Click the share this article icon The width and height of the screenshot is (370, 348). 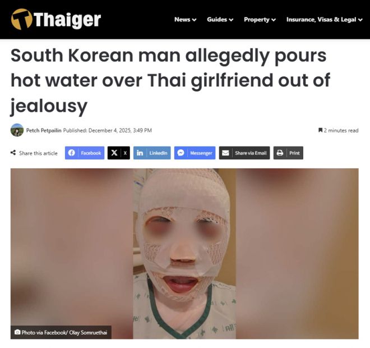tap(13, 153)
